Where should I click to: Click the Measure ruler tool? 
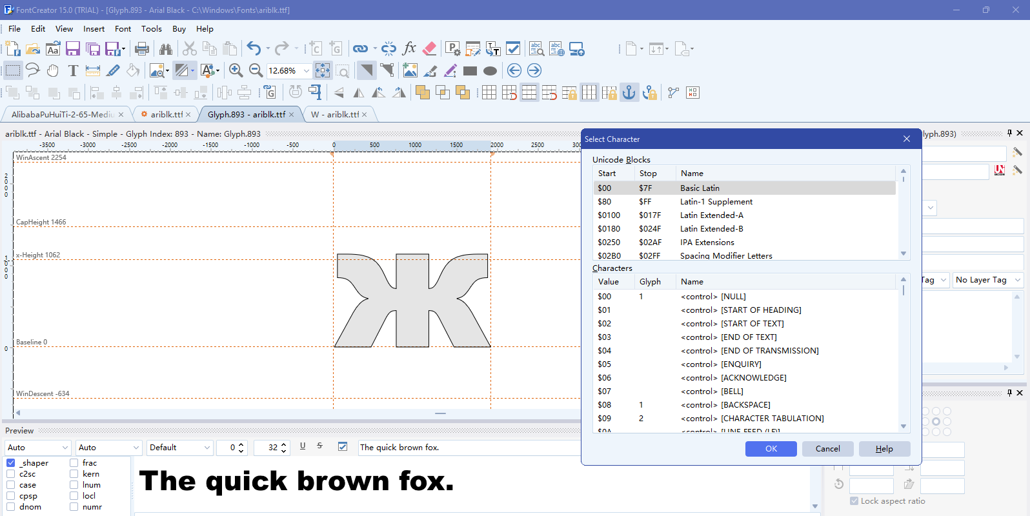pyautogui.click(x=93, y=71)
